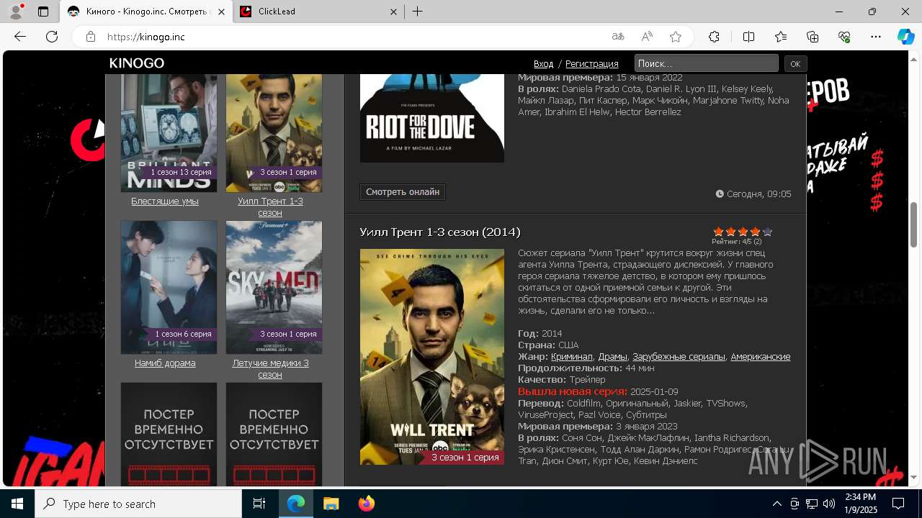Viewport: 922px width, 518px height.
Task: Add a new tab with the plus button
Action: coord(418,12)
